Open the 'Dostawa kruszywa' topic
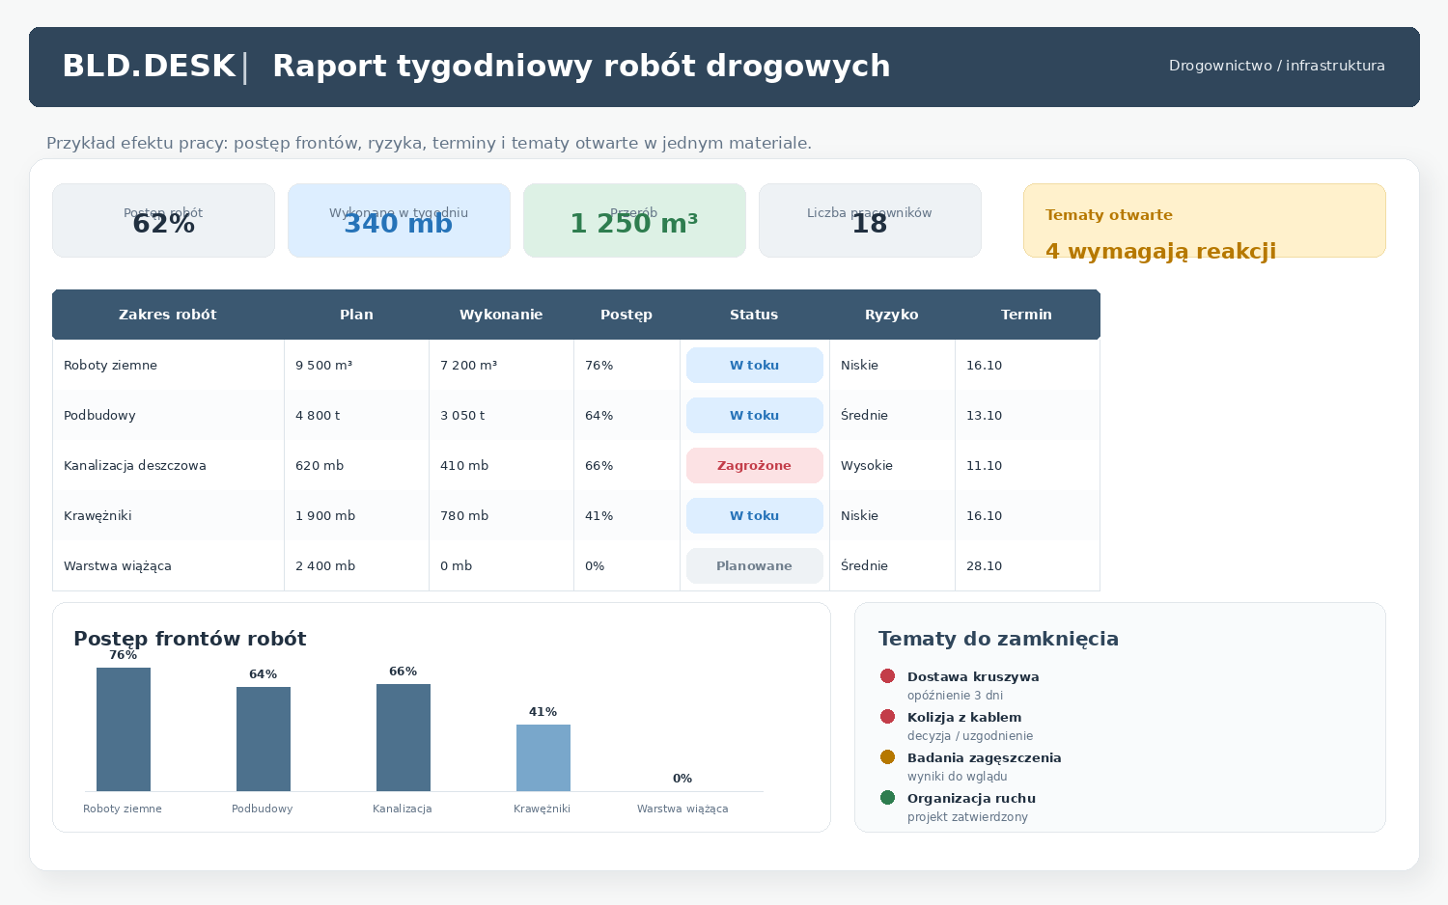Screen dimensions: 1448x905 (x=973, y=677)
